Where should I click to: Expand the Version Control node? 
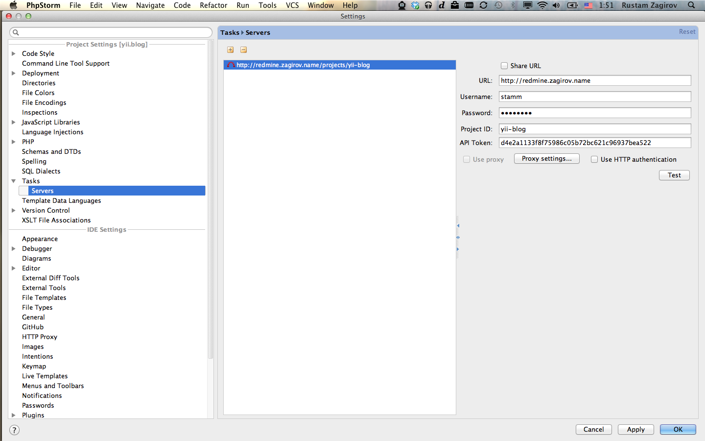(x=14, y=210)
